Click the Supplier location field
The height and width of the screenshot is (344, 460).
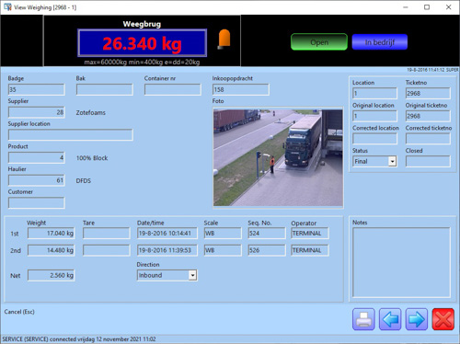(x=71, y=135)
